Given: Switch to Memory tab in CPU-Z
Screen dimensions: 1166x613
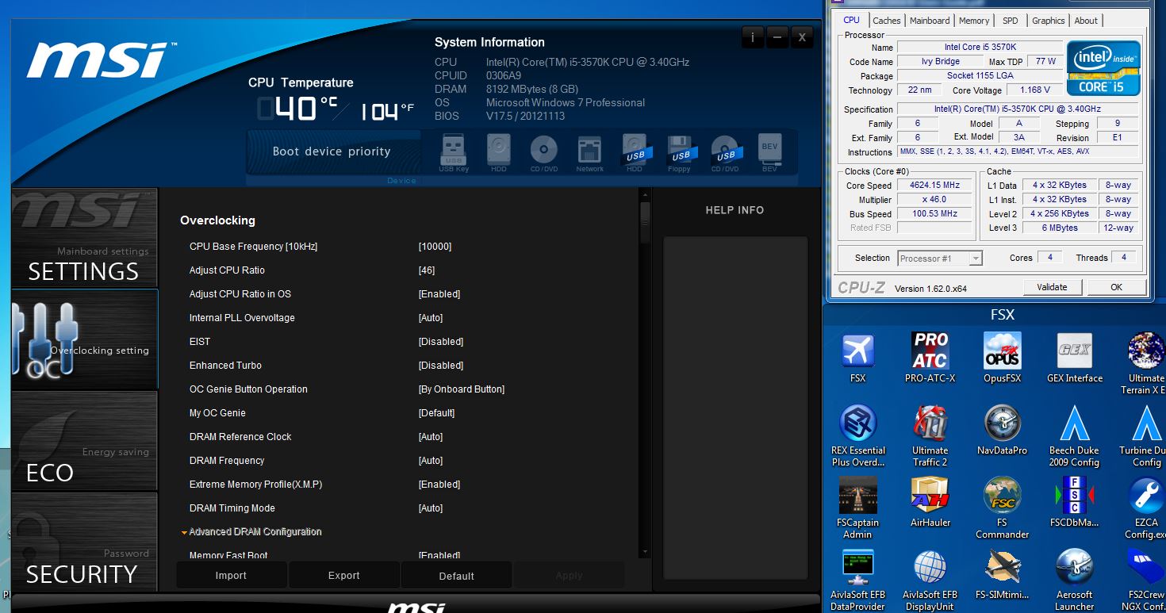Looking at the screenshot, I should click(x=974, y=21).
